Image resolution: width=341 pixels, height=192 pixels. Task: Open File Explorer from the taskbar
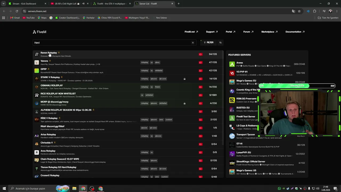click(x=74, y=189)
